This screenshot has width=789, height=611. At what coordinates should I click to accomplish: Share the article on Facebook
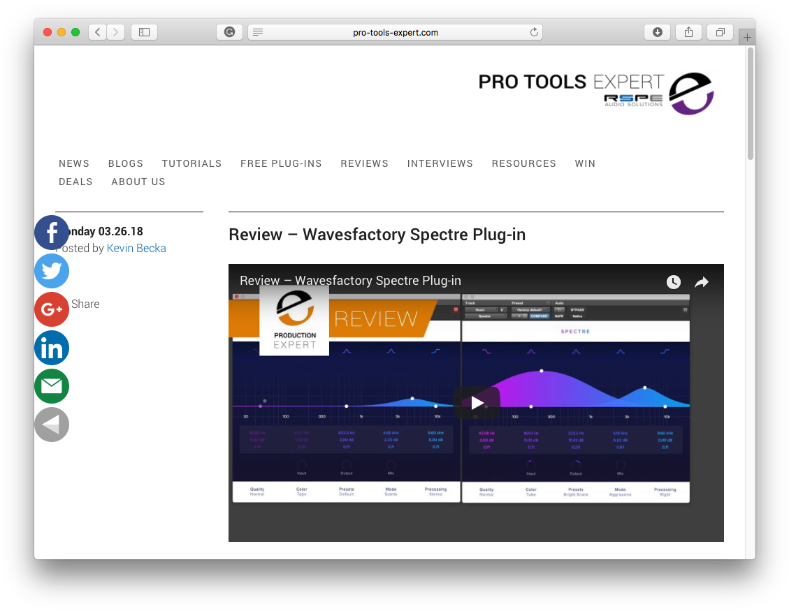[x=51, y=233]
